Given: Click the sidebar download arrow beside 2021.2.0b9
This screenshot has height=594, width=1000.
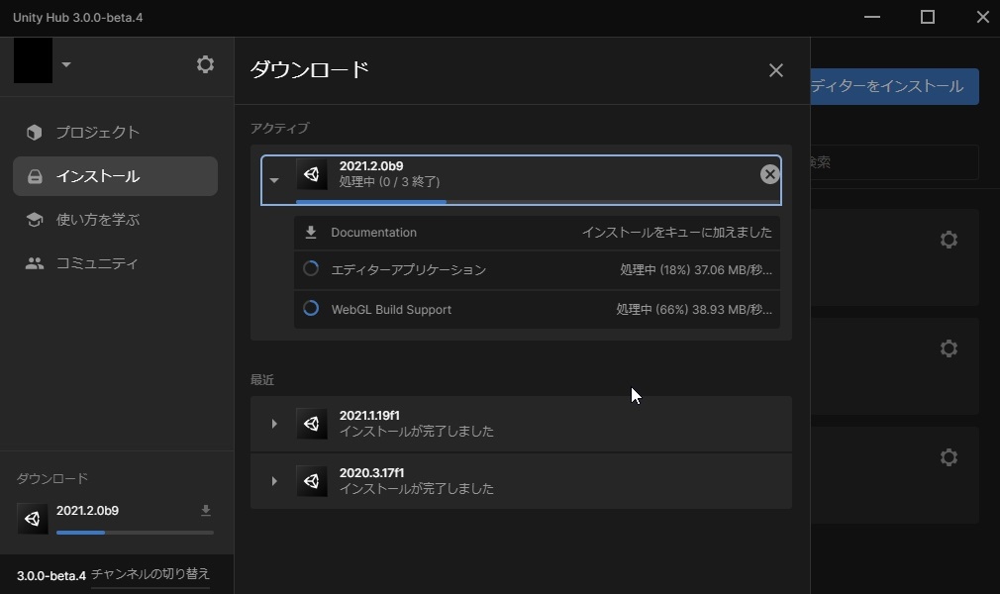Looking at the screenshot, I should pos(205,511).
